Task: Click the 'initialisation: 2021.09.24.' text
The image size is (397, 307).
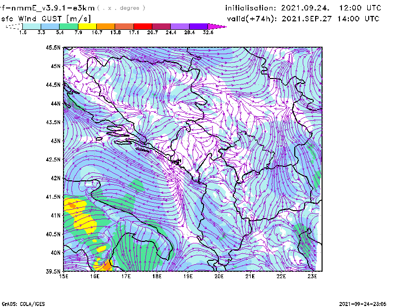Action: (x=277, y=8)
